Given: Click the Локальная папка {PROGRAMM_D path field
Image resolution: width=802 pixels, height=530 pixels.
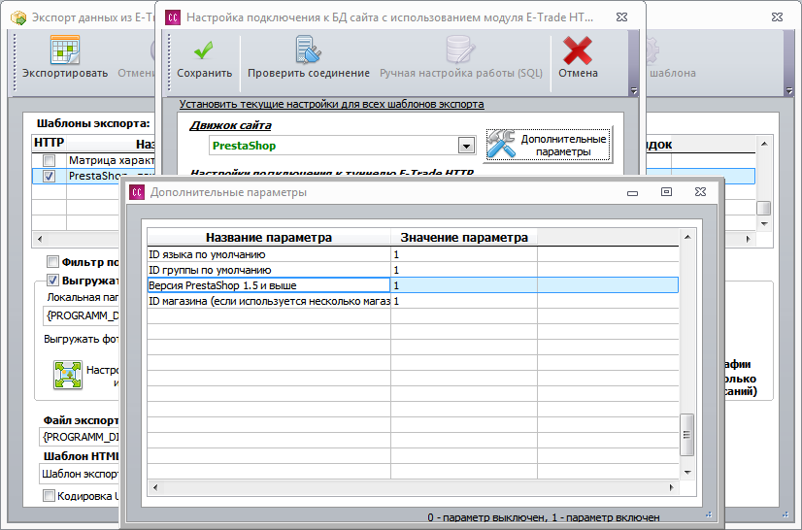Looking at the screenshot, I should click(82, 316).
